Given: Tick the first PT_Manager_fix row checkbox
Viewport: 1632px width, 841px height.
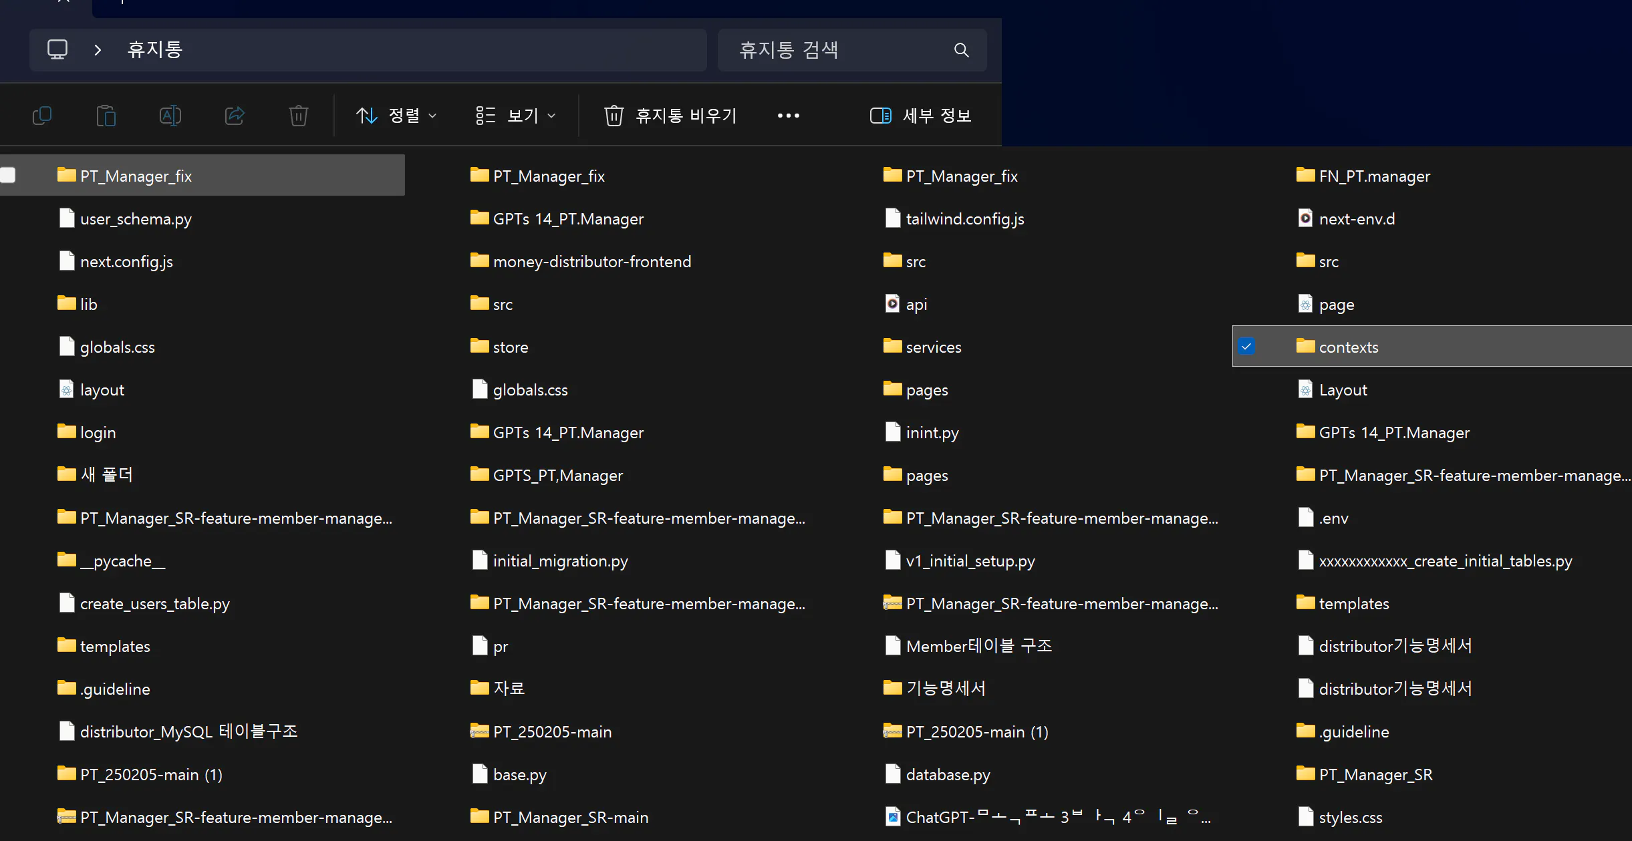Looking at the screenshot, I should (x=7, y=175).
